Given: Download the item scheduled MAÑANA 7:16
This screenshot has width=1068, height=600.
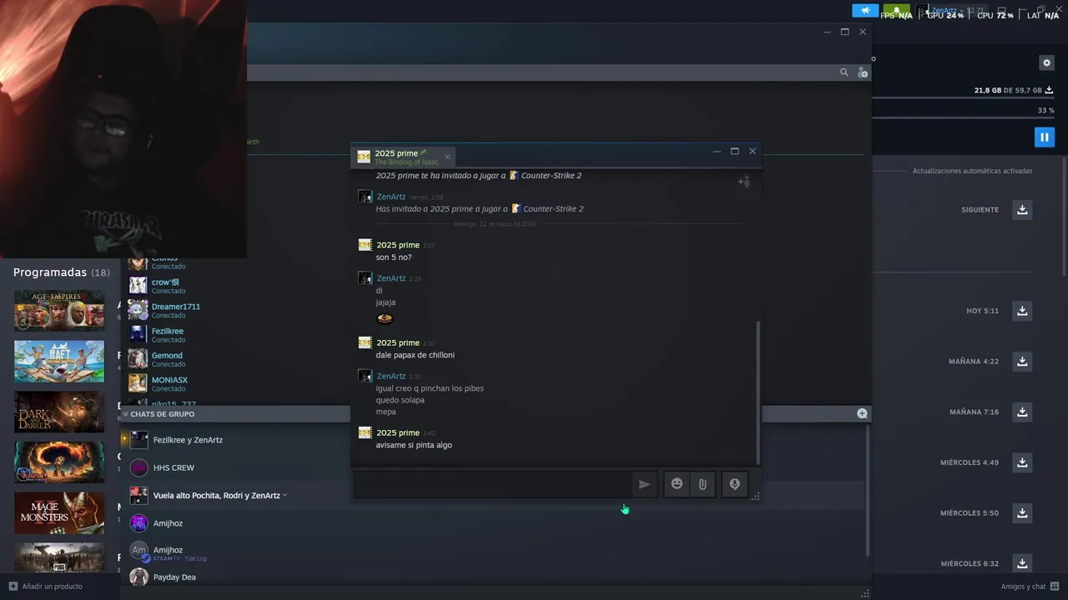Looking at the screenshot, I should tap(1022, 412).
